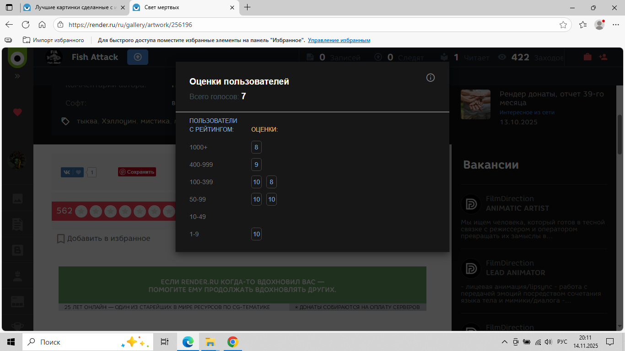The height and width of the screenshot is (351, 625).
Task: Show hidden system tray icons
Action: tap(505, 342)
